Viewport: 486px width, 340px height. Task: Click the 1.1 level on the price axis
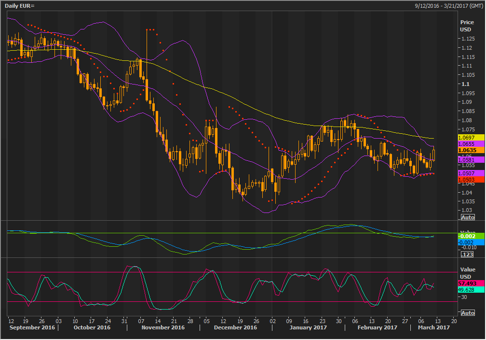click(x=465, y=84)
